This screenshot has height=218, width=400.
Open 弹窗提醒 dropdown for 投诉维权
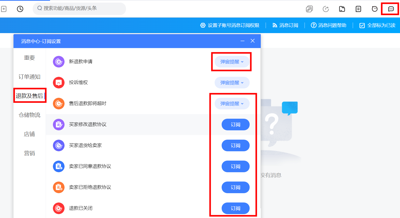click(232, 83)
